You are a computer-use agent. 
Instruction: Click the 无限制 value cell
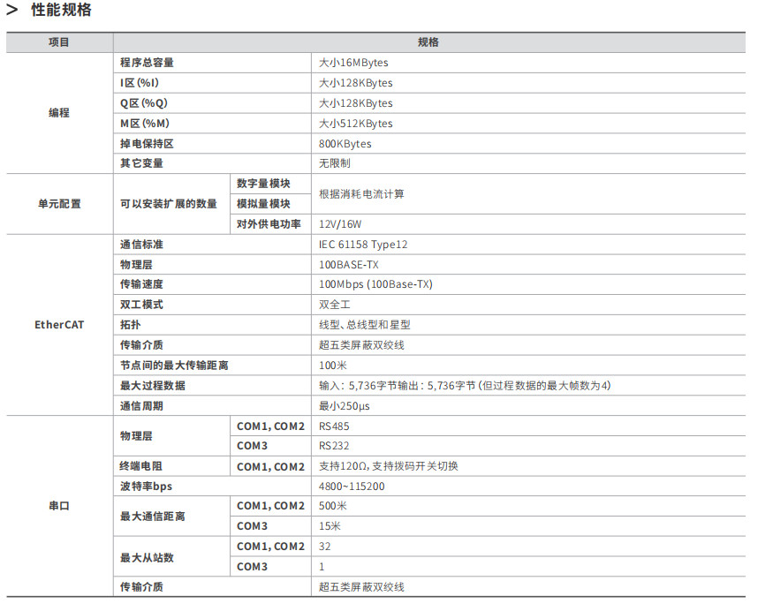(335, 163)
